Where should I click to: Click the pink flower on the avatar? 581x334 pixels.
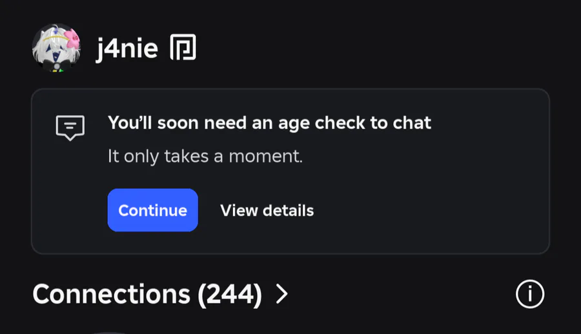coord(72,37)
